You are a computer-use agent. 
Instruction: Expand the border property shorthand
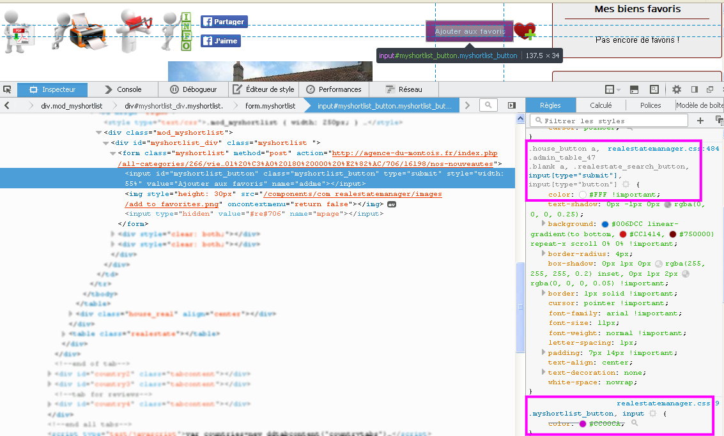point(543,293)
